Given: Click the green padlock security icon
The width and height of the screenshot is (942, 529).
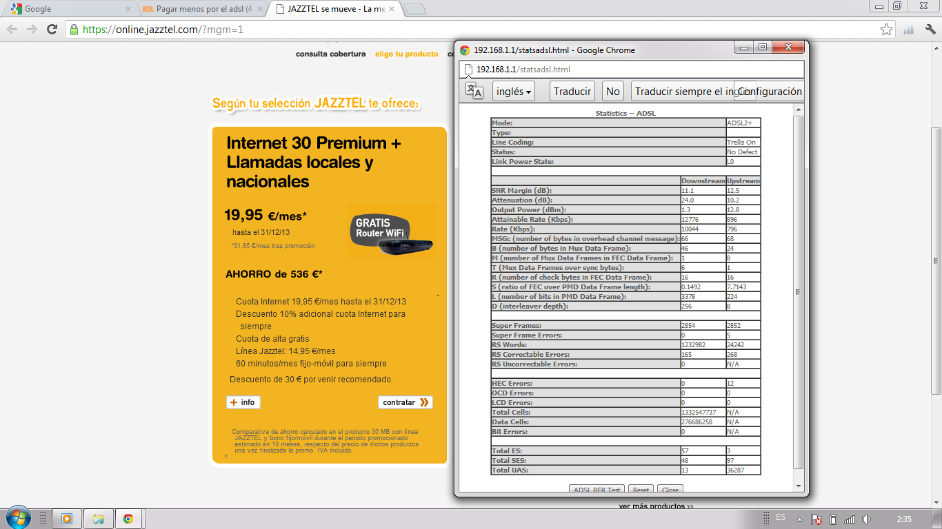Looking at the screenshot, I should click(x=74, y=30).
